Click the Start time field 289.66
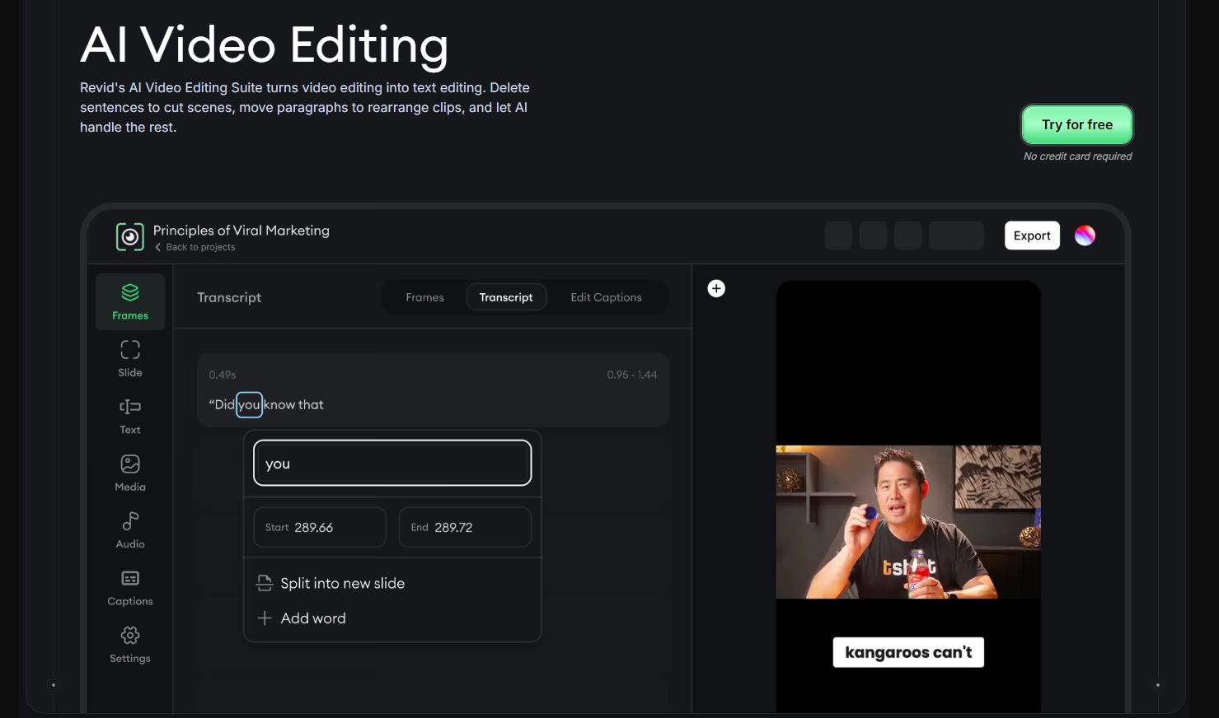Screen dimensions: 1219x718 click(x=320, y=528)
